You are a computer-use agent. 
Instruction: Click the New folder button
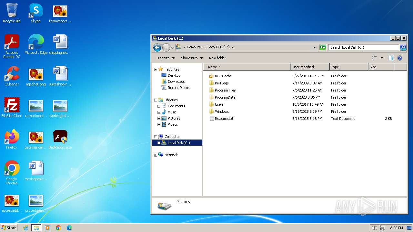217,58
